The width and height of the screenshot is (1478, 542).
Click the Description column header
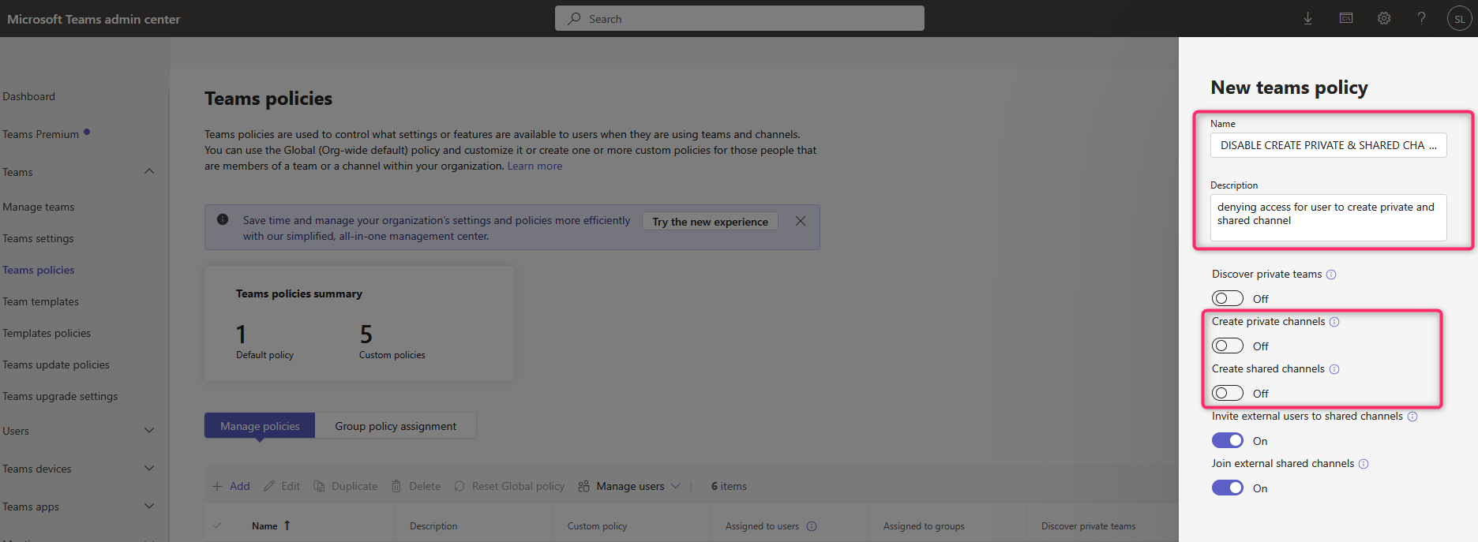tap(433, 526)
